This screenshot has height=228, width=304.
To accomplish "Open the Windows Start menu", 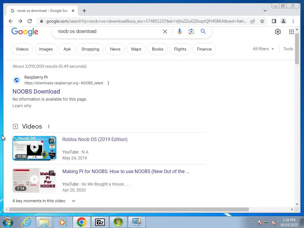I will coord(8,222).
